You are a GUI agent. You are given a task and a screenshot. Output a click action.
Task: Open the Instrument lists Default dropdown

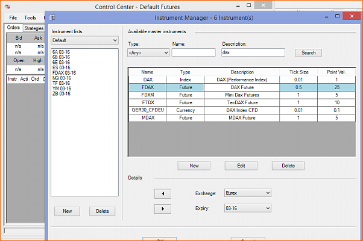tap(85, 40)
